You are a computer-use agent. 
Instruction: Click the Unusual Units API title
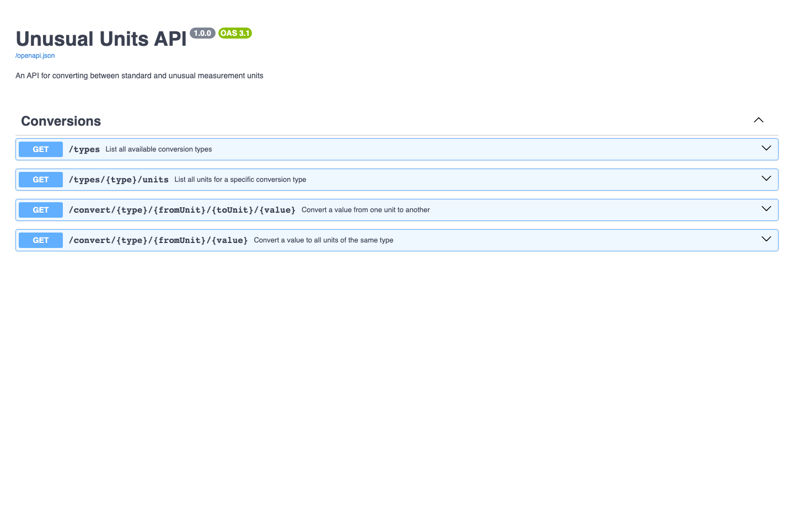click(101, 39)
